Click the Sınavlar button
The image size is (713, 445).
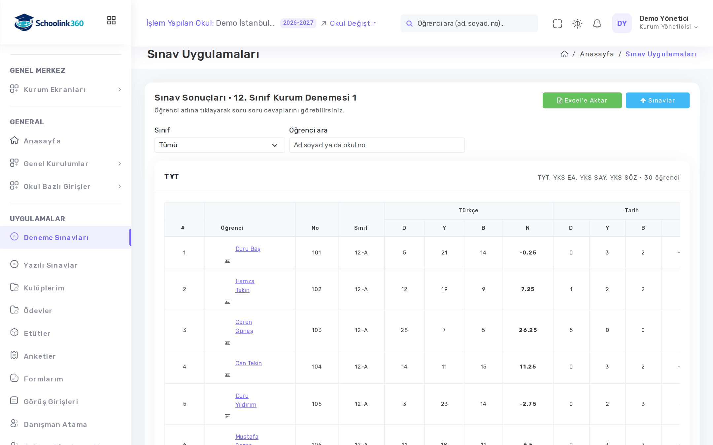tap(658, 100)
